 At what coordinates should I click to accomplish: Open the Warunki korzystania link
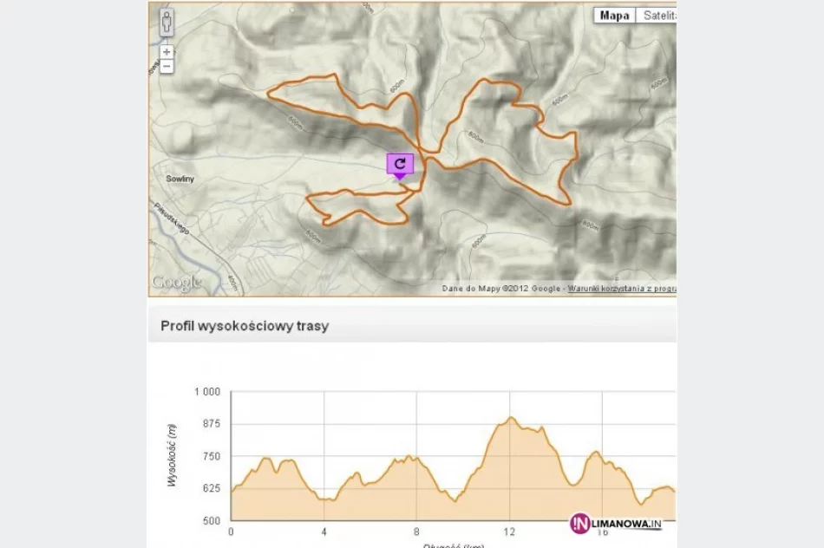[621, 288]
